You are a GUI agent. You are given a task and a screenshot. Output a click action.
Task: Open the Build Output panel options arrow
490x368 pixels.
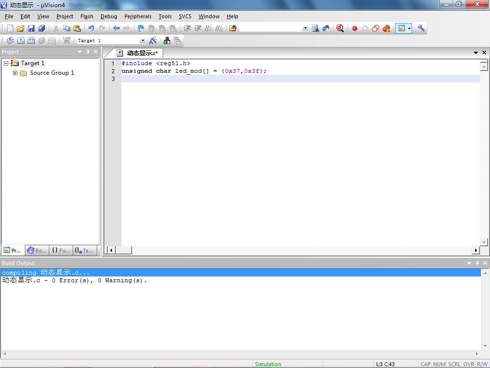point(469,263)
